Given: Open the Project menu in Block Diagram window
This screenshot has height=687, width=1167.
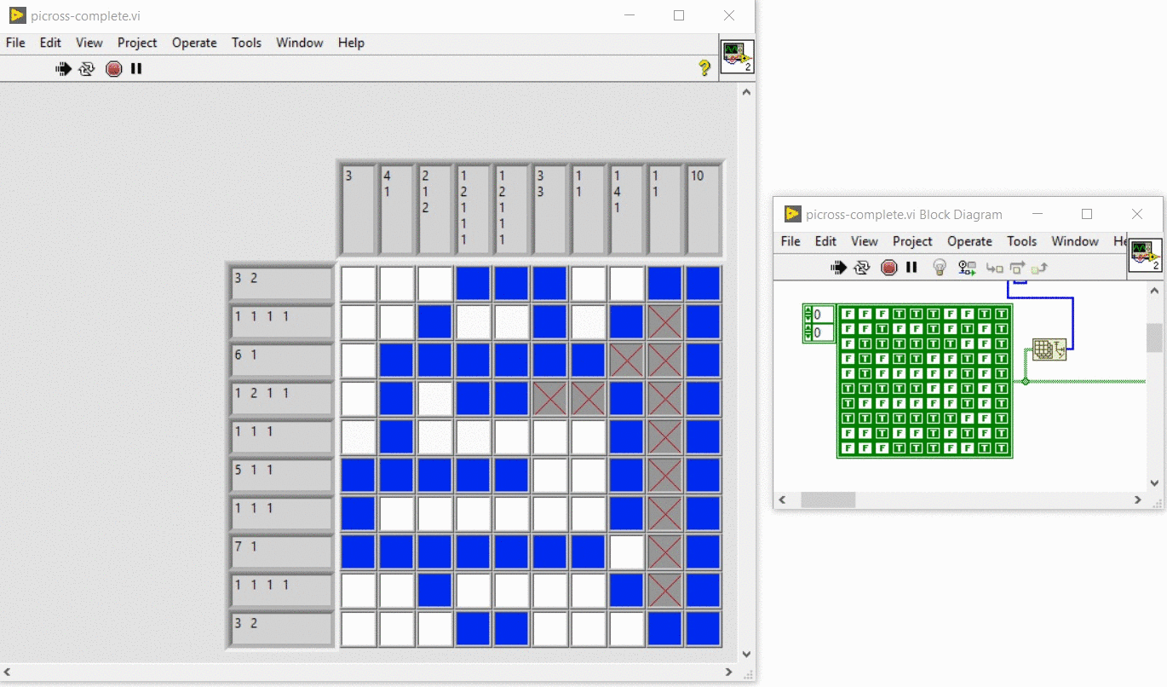Looking at the screenshot, I should click(912, 241).
